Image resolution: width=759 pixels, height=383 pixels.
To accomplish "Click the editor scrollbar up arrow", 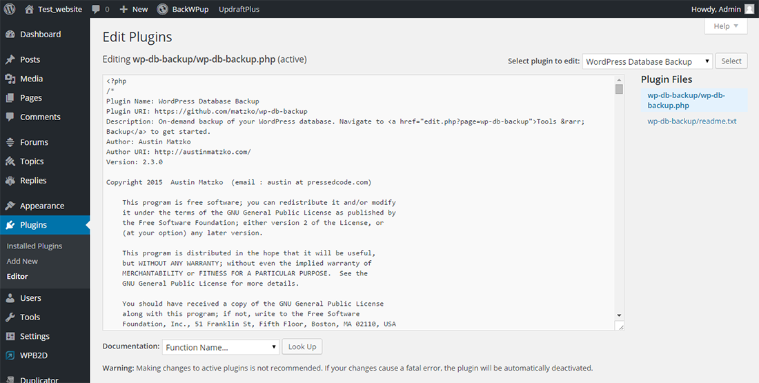I will [619, 79].
